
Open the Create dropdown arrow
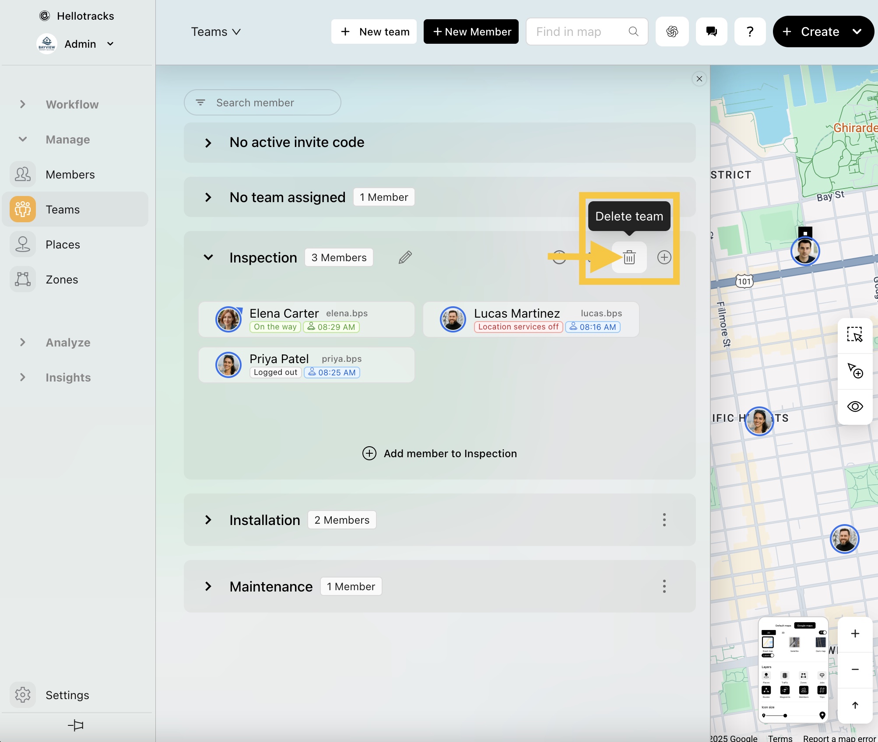tap(857, 31)
